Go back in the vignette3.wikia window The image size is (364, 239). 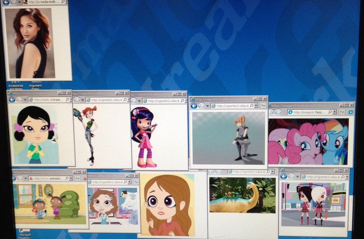pyautogui.click(x=194, y=106)
